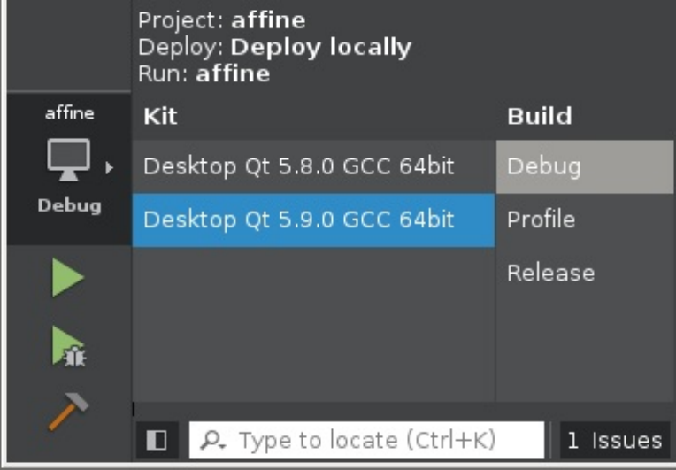Start debugging with the bug-play icon
The image size is (676, 470).
pyautogui.click(x=67, y=346)
